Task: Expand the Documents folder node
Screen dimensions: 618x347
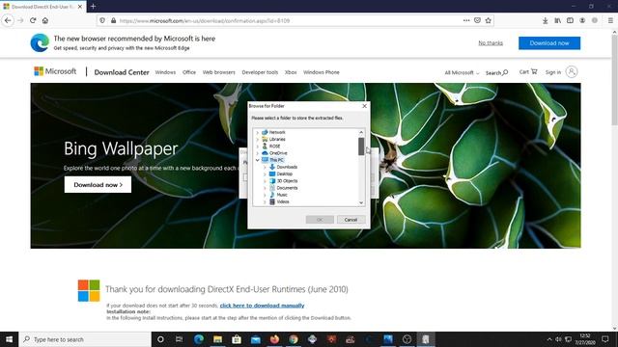Action: point(265,188)
